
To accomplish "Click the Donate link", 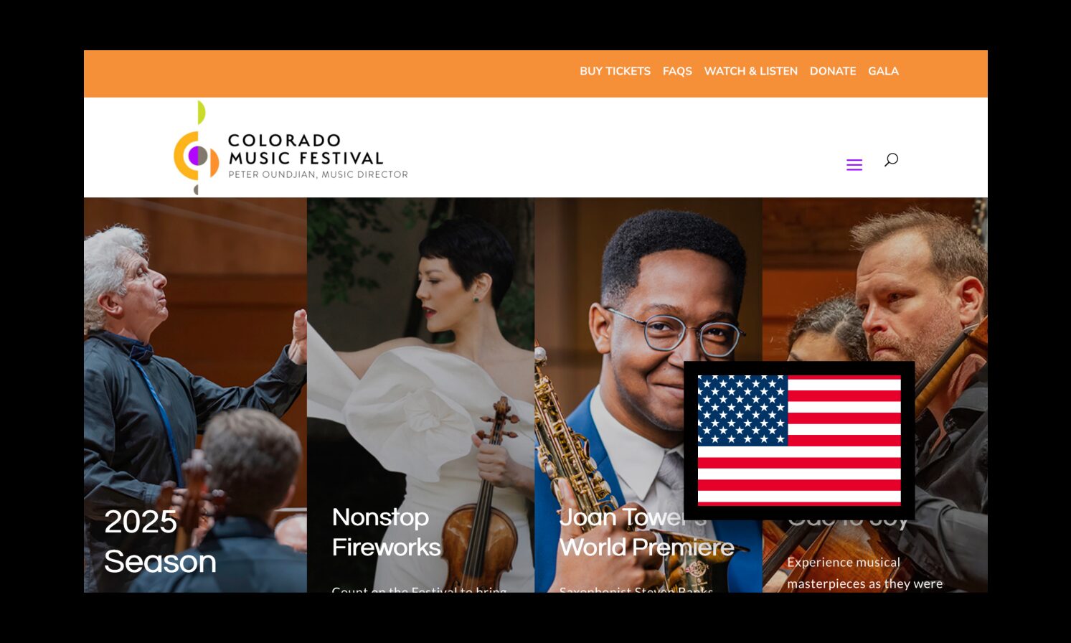I will point(833,71).
